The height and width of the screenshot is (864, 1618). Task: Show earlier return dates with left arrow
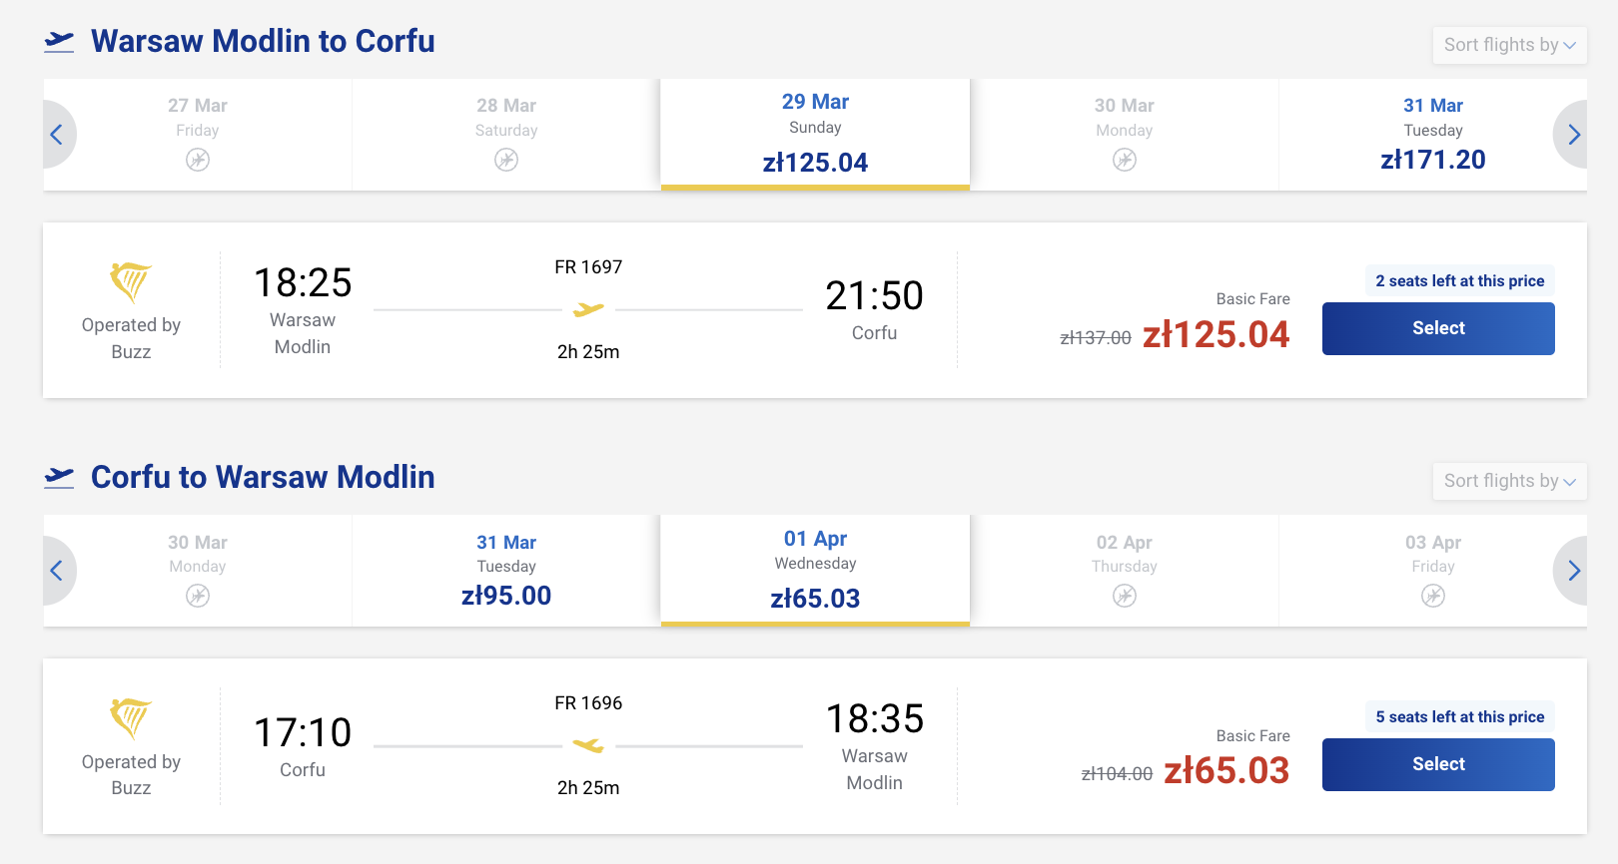point(57,571)
